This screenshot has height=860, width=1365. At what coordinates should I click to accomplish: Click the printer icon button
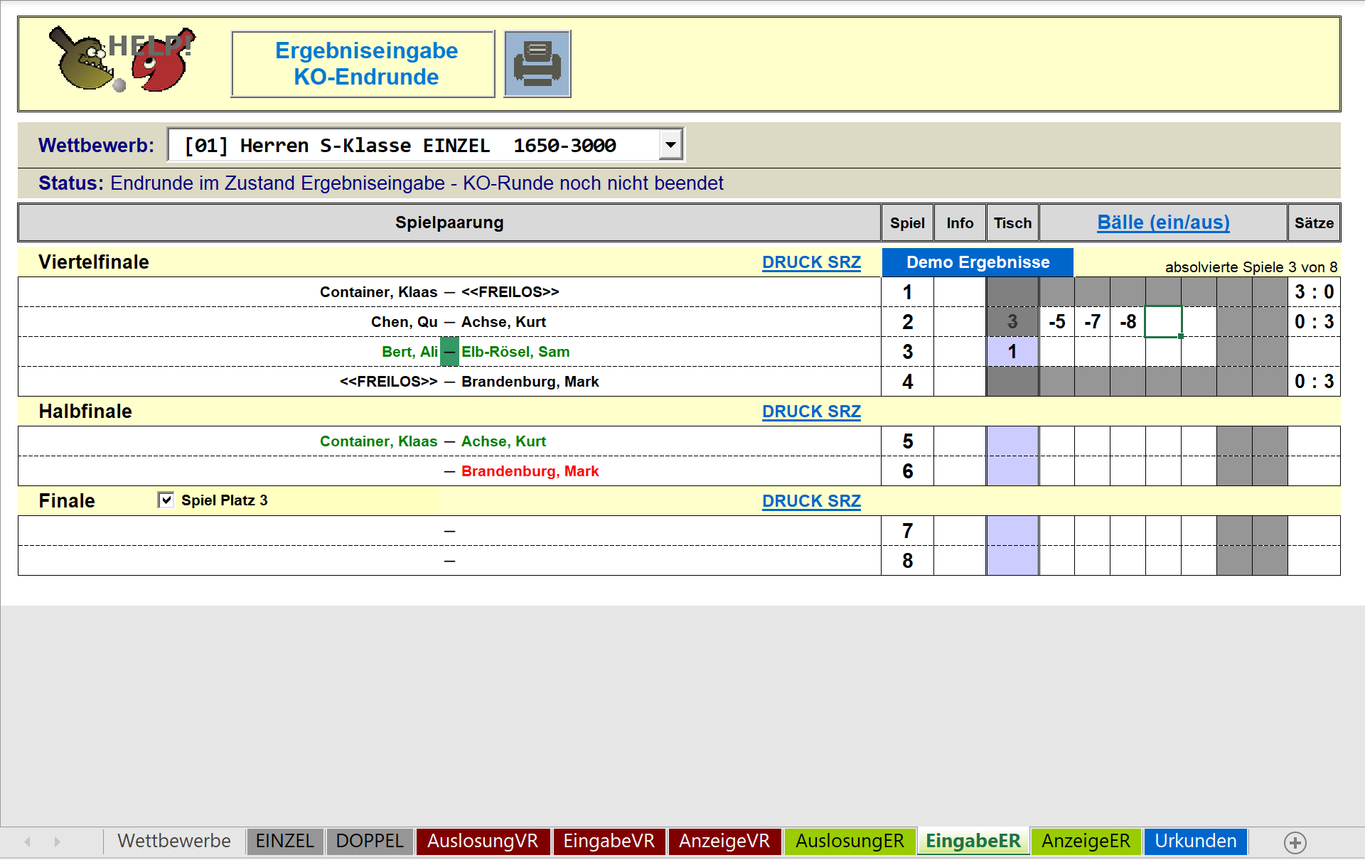coord(537,64)
